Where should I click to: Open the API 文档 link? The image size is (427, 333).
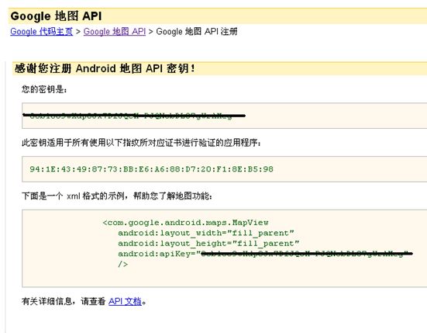pos(125,301)
